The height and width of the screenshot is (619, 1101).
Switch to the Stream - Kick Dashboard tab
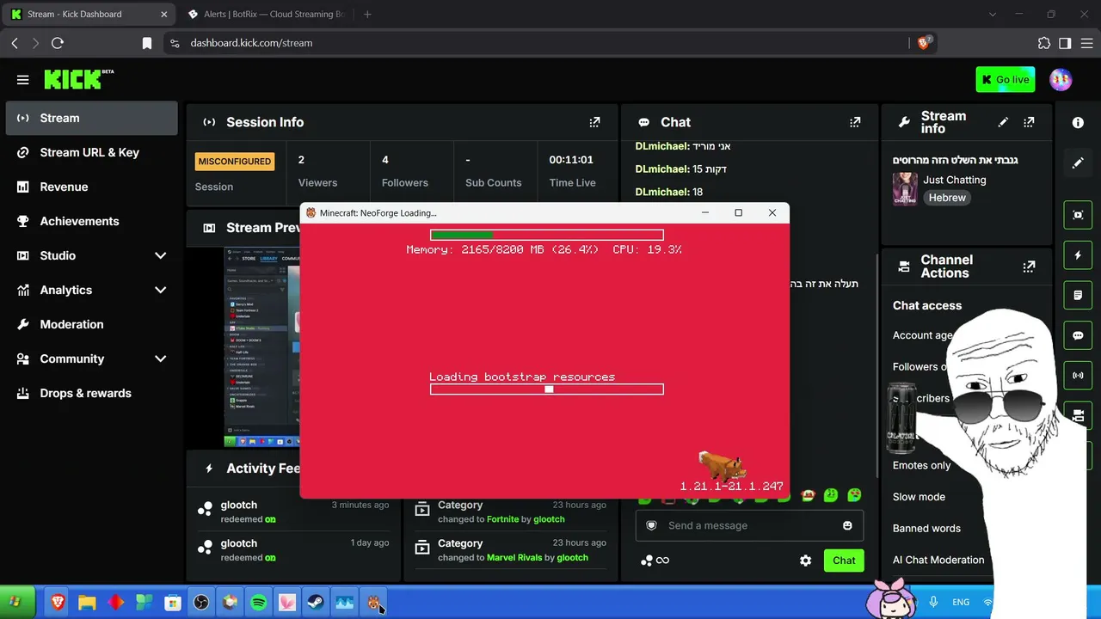(x=89, y=14)
